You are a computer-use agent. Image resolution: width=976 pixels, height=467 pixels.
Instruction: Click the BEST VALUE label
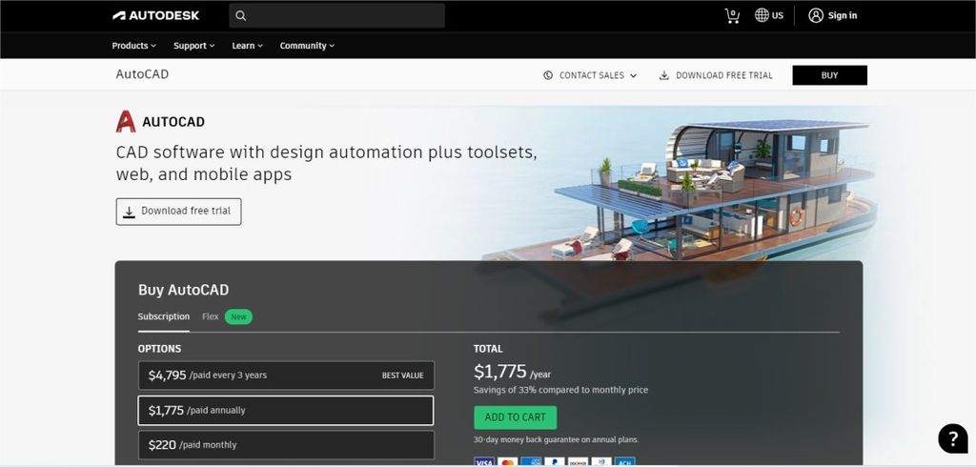tap(403, 376)
